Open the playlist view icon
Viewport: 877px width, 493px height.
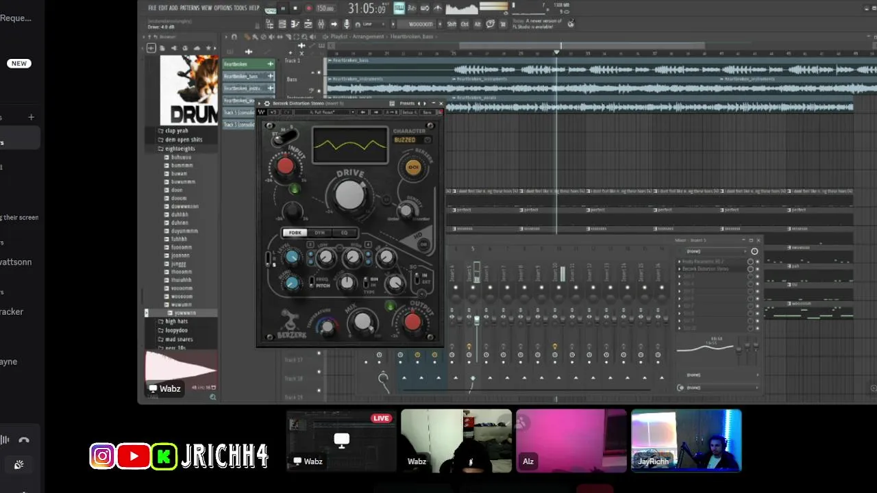pyautogui.click(x=308, y=24)
